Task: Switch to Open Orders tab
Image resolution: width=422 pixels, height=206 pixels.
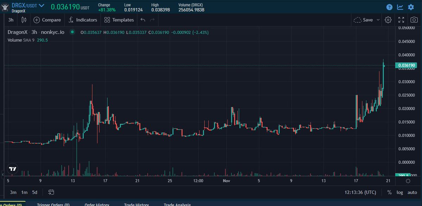Action: (x=11, y=205)
